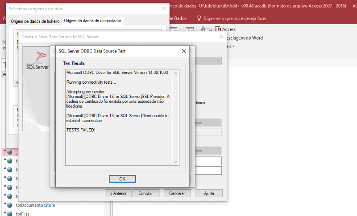Select tblFiles linked table in navigation pane

point(23,214)
